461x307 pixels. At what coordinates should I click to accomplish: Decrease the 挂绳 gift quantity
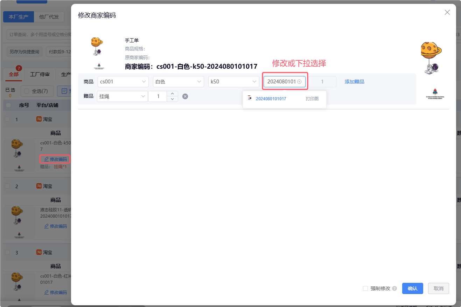coord(172,99)
